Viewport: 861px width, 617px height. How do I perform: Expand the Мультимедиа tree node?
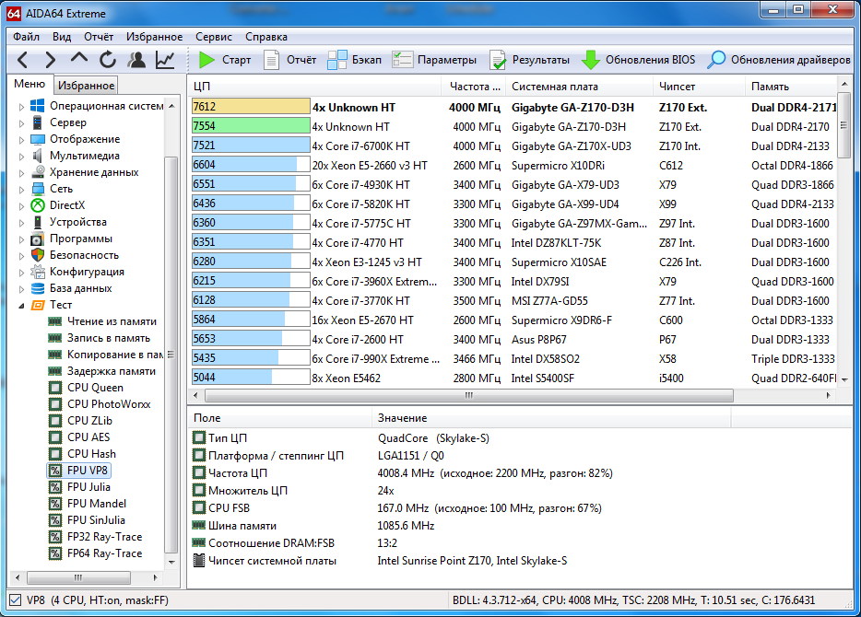point(21,157)
